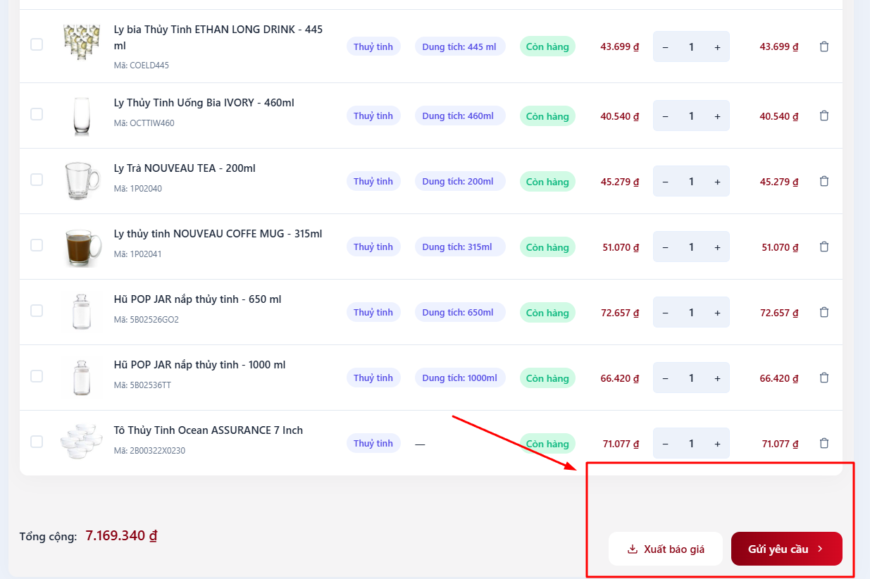
Task: Add one more Ocean ASSURANCE 7 Inch bowl
Action: click(x=717, y=444)
